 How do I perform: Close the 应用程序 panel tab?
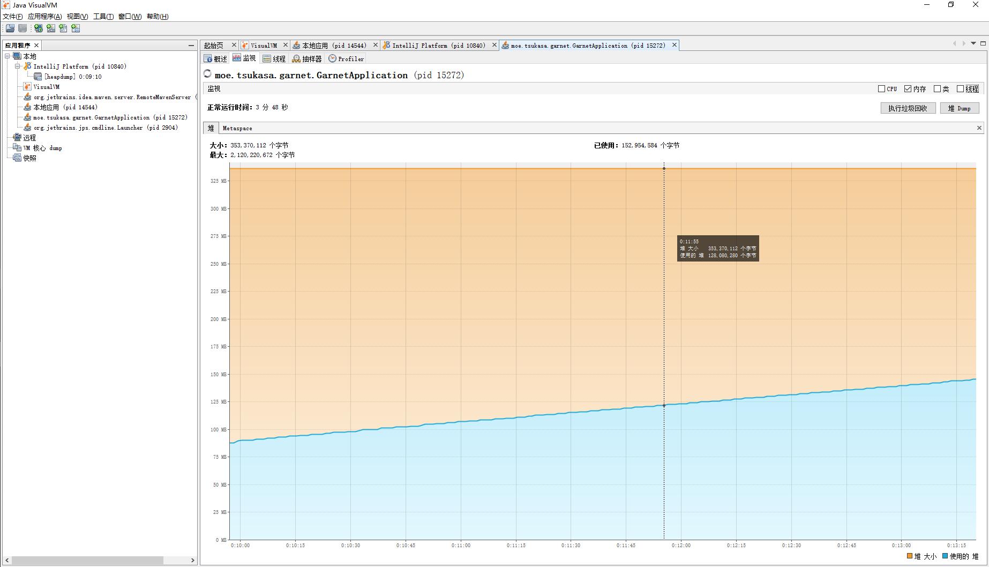coord(36,46)
